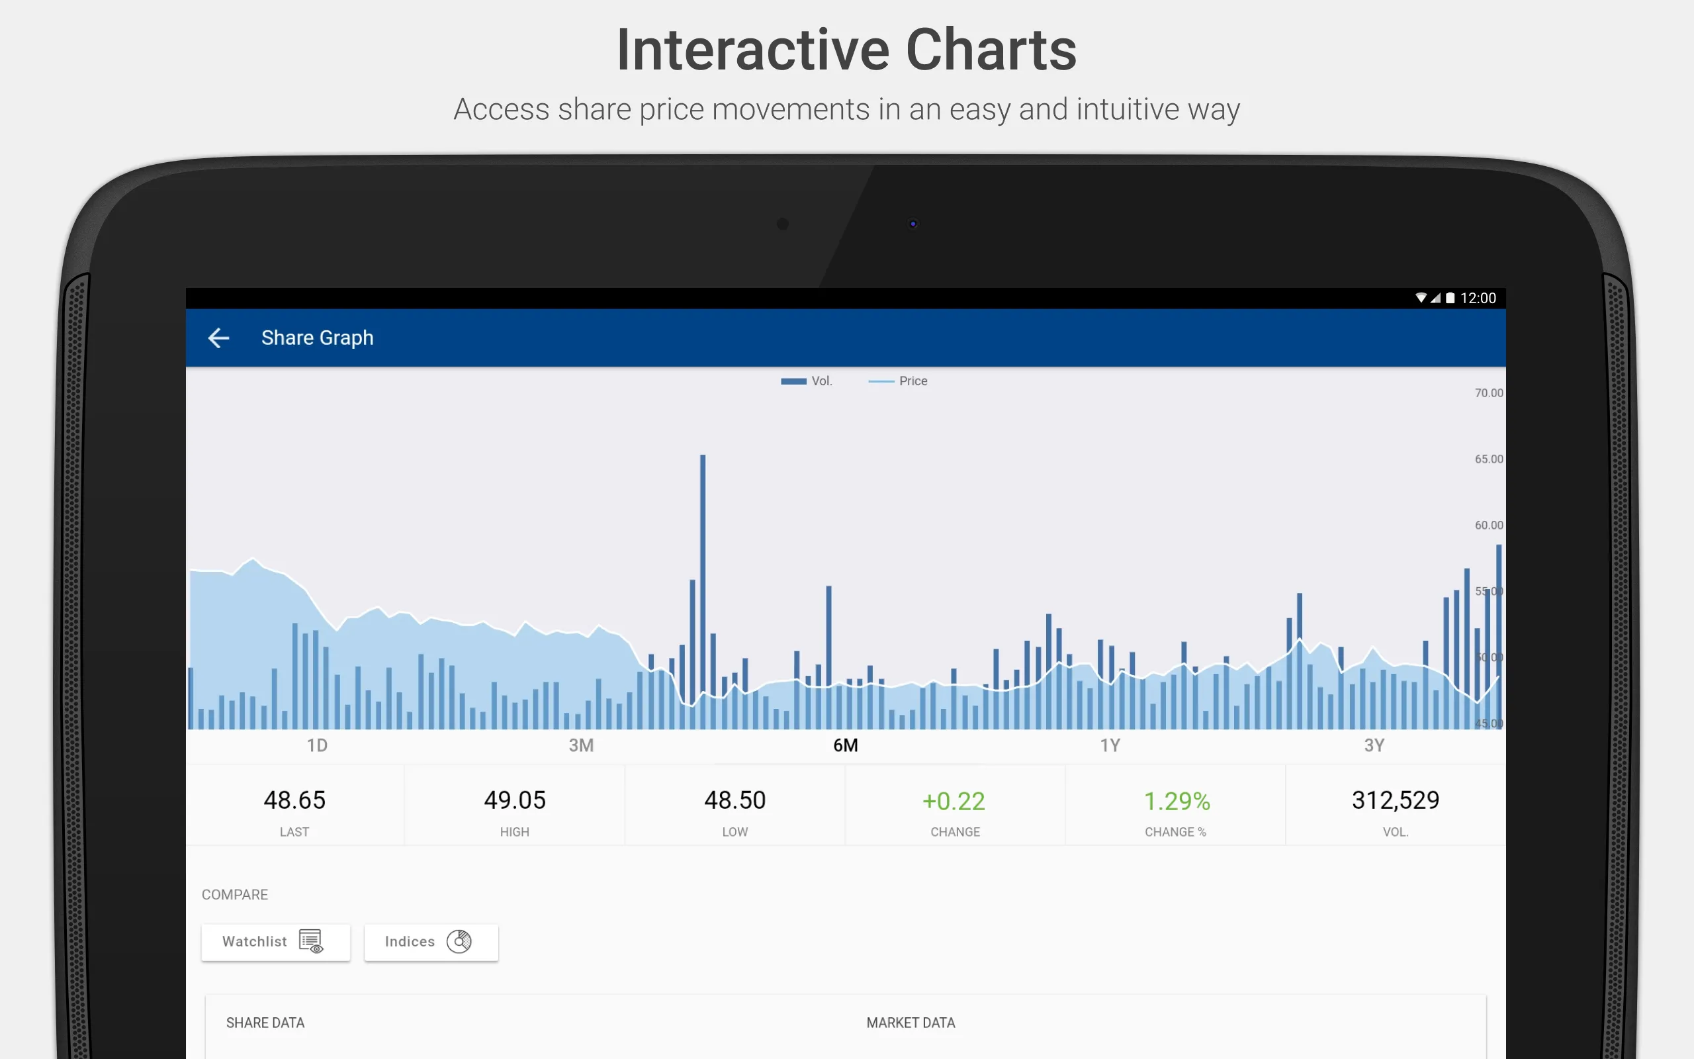Tap the 1.29% CHANGE % value
This screenshot has width=1694, height=1059.
(x=1177, y=802)
